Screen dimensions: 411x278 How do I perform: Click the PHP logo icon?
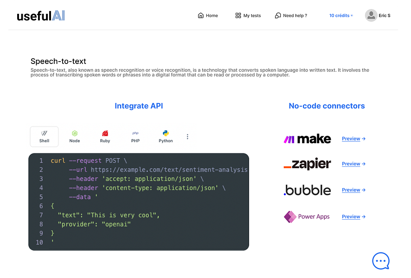coord(135,133)
